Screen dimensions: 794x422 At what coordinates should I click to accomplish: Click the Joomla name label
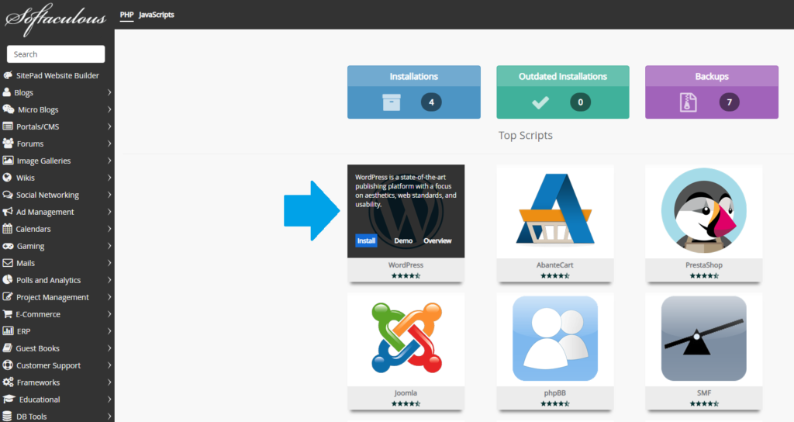coord(406,393)
